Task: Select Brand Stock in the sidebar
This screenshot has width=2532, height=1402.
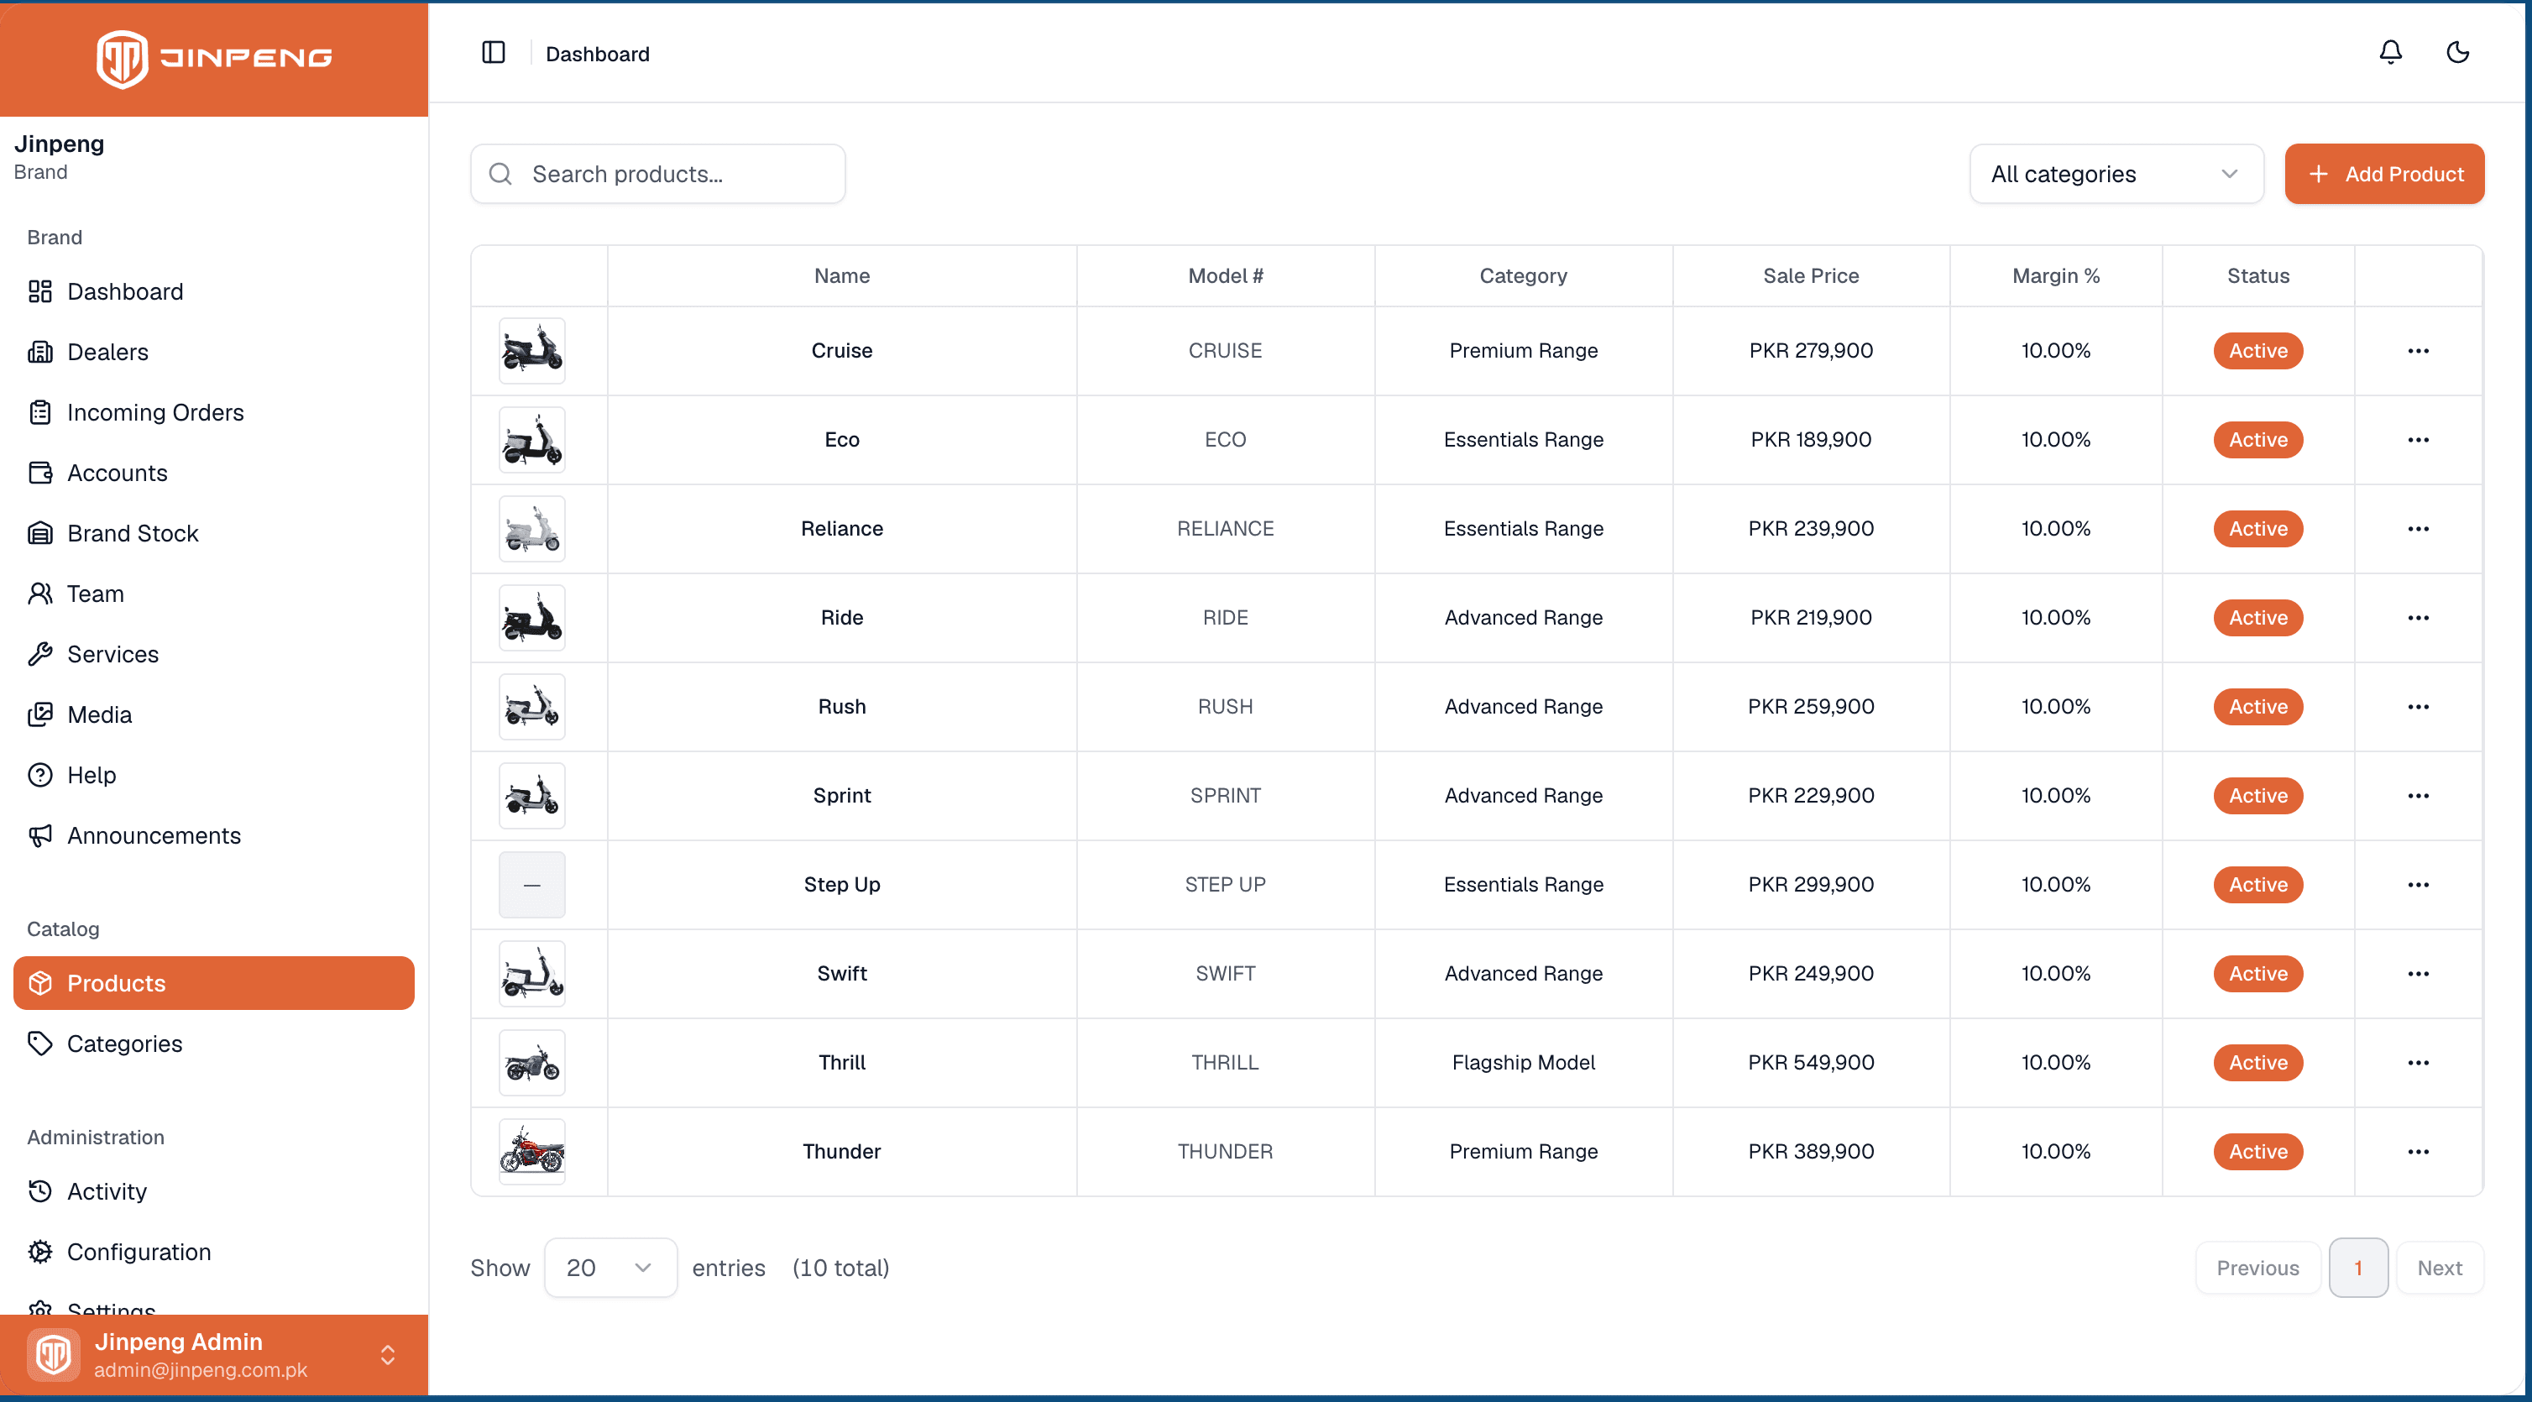Action: pos(214,534)
